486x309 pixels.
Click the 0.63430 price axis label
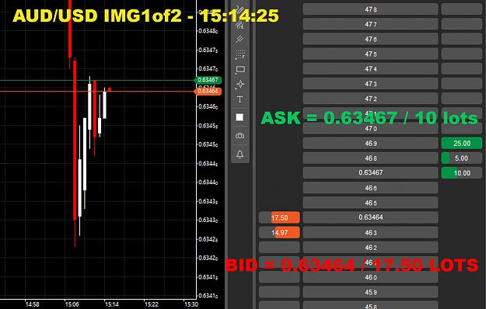[208, 220]
